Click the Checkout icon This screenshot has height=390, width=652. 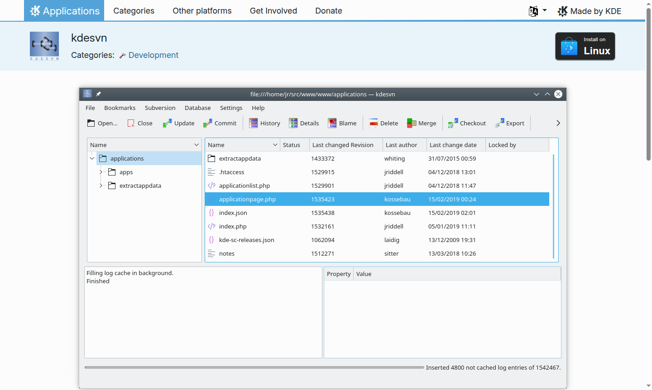coord(452,123)
